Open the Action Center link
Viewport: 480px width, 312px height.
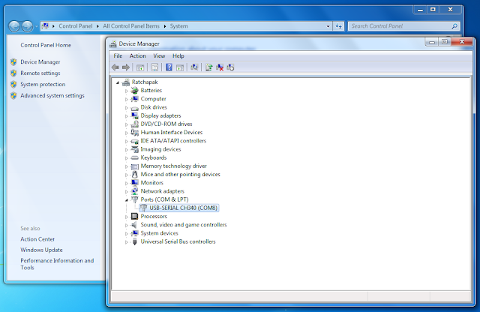click(37, 239)
